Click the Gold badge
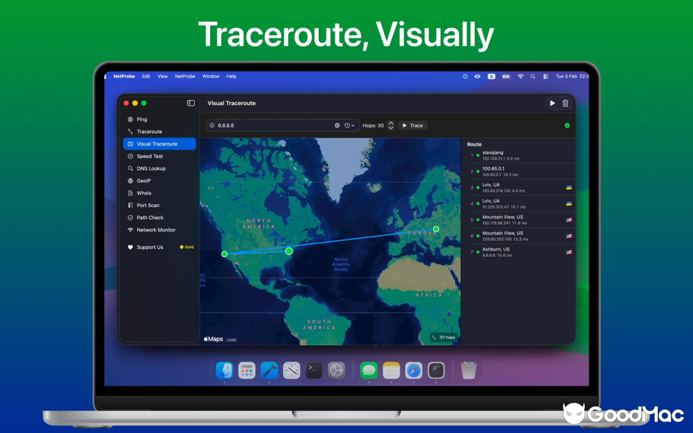Image resolution: width=693 pixels, height=433 pixels. tap(187, 247)
